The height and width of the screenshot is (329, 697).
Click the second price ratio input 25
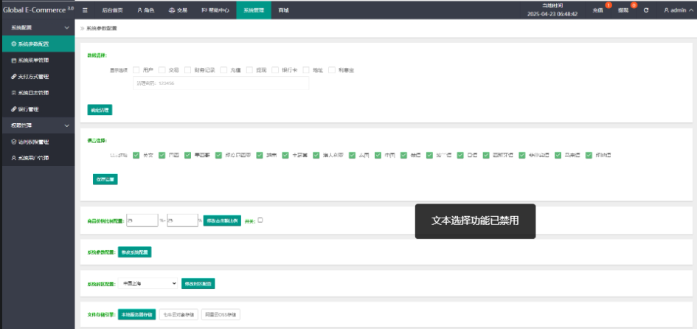(182, 221)
